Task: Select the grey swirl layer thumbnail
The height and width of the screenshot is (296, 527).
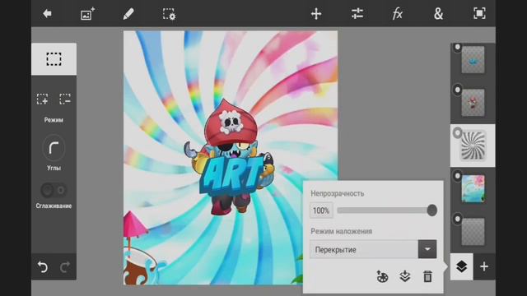Action: pyautogui.click(x=473, y=146)
